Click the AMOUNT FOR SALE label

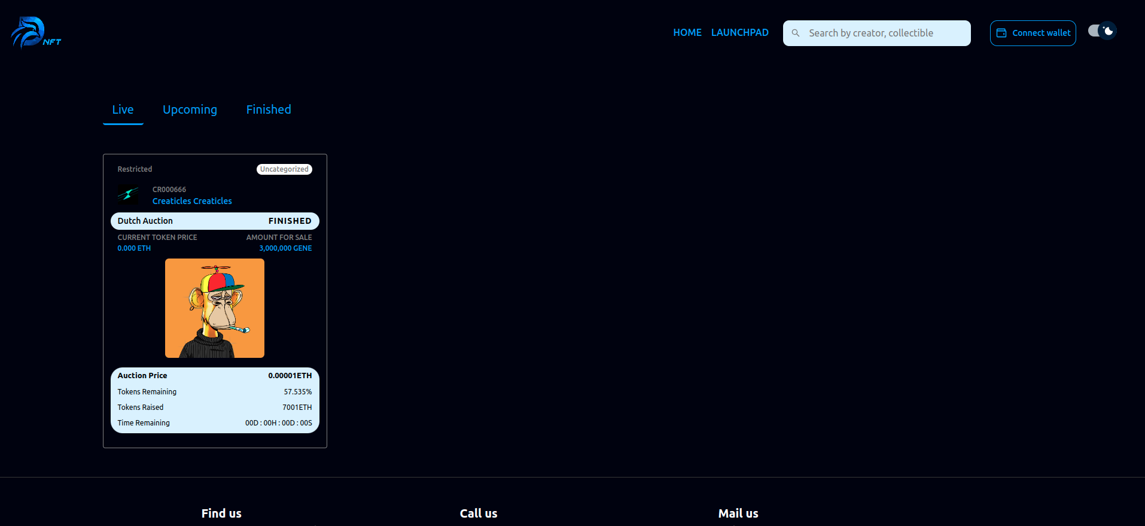(x=279, y=238)
